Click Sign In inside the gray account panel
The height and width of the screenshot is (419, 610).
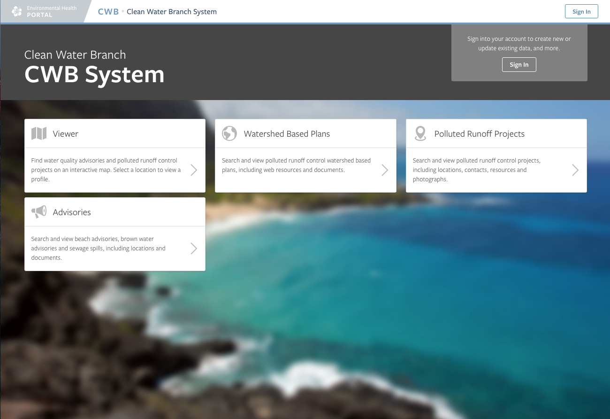point(519,65)
